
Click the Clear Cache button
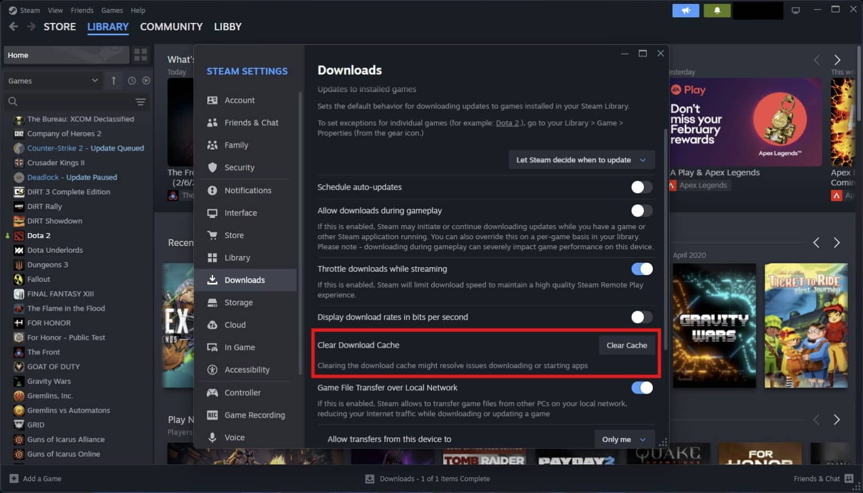[x=626, y=345]
